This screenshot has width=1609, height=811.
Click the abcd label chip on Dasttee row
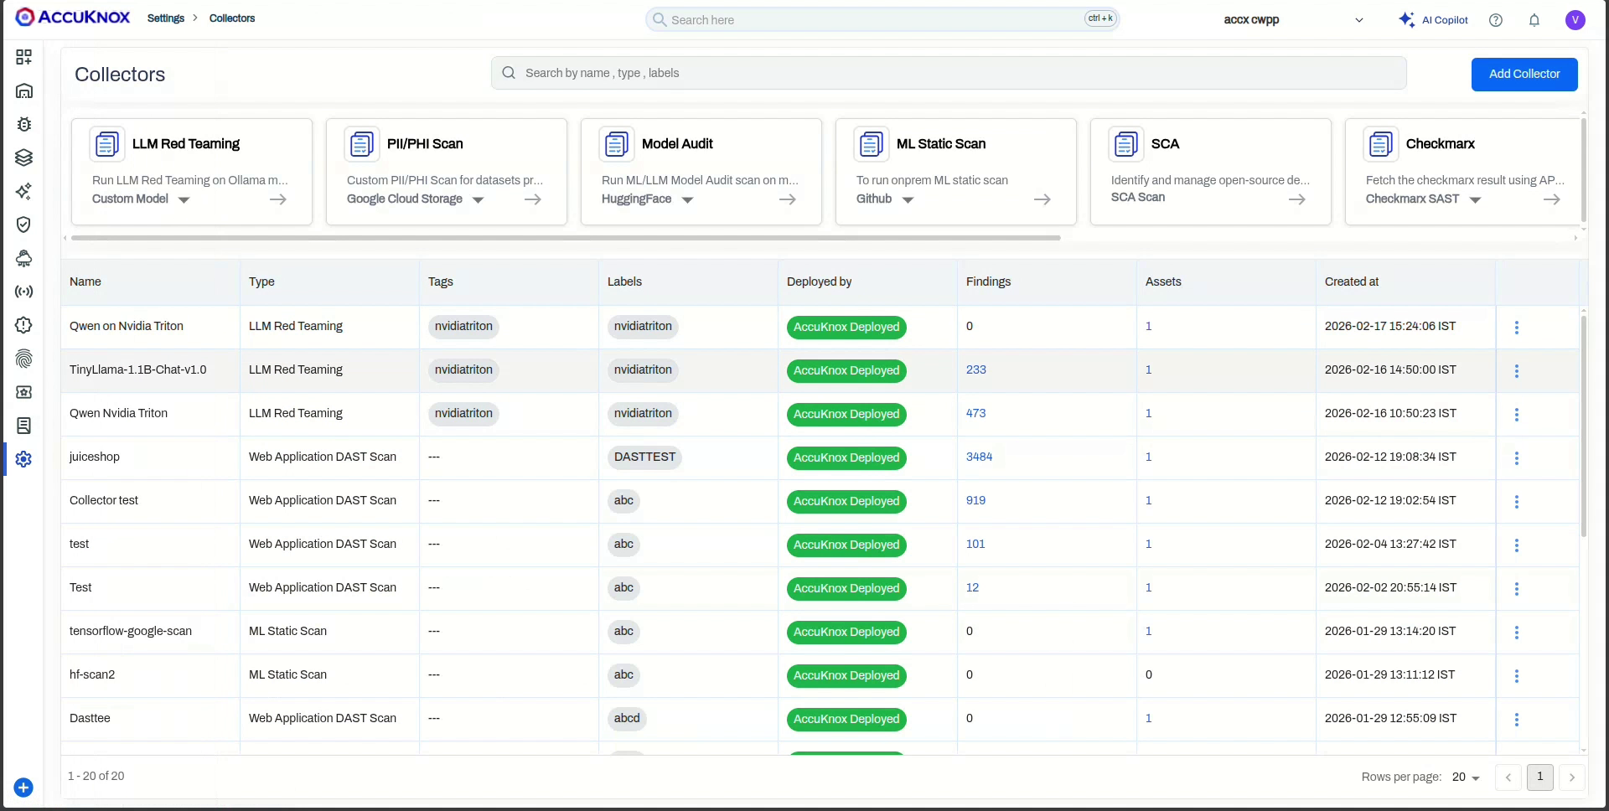[x=627, y=719]
